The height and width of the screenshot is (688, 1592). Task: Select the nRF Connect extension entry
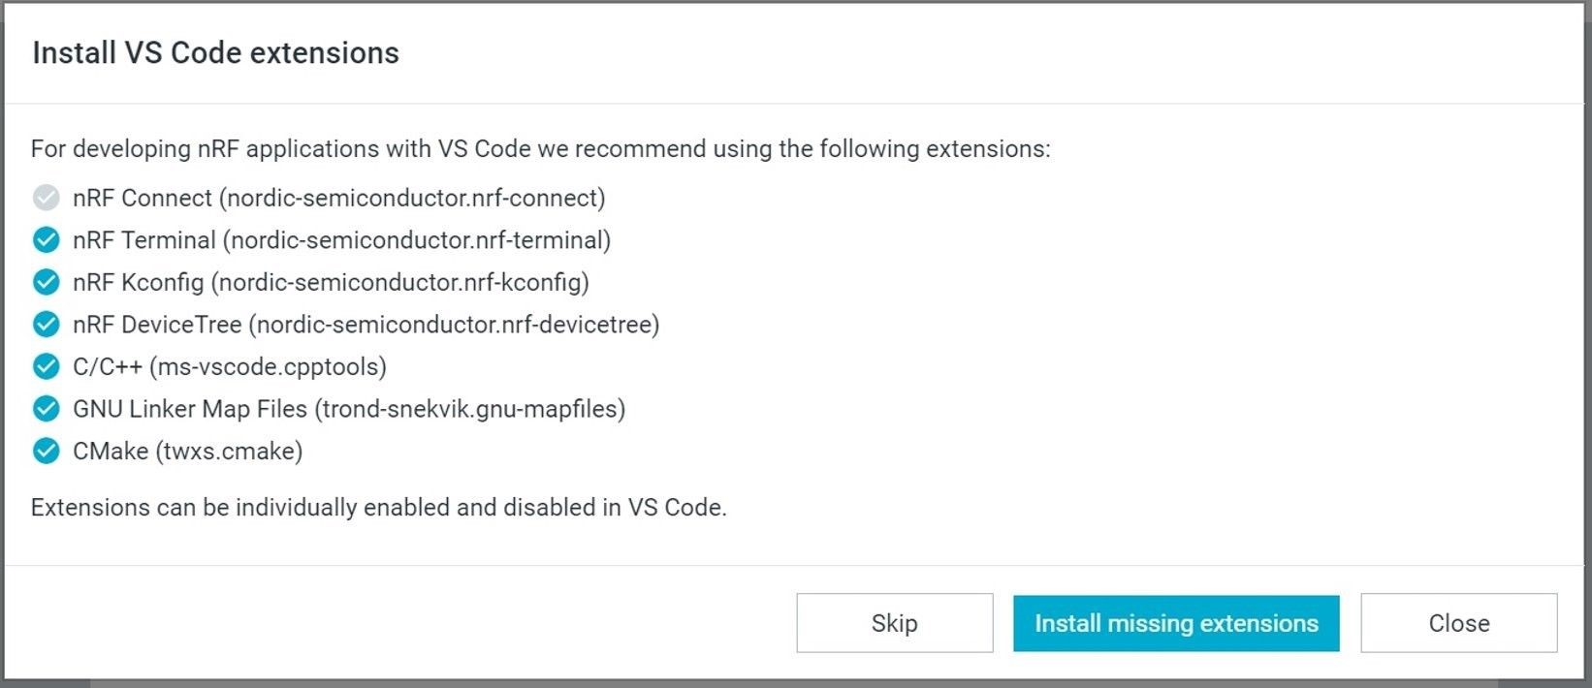[x=338, y=198]
